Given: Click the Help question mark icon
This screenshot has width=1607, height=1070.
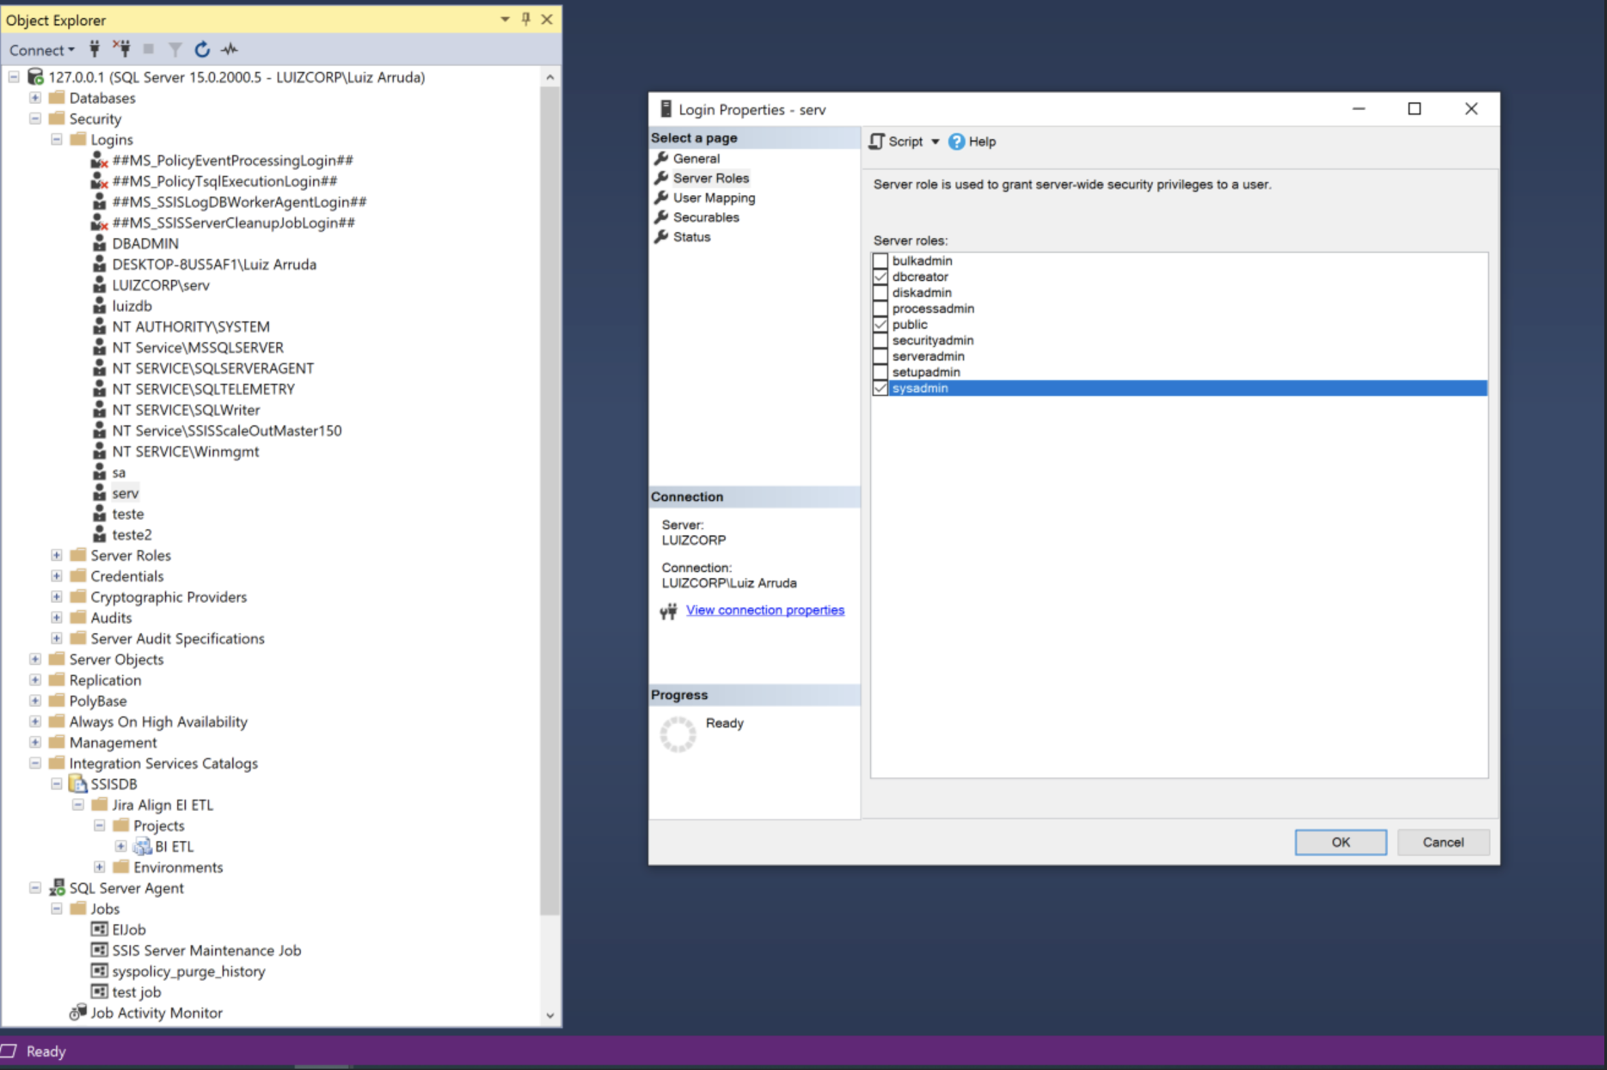Looking at the screenshot, I should (x=956, y=141).
